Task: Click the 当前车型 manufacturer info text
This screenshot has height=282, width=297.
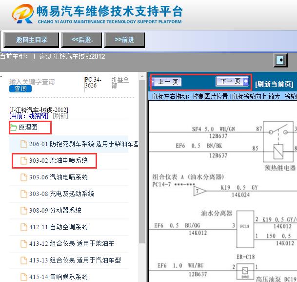Action: point(53,56)
